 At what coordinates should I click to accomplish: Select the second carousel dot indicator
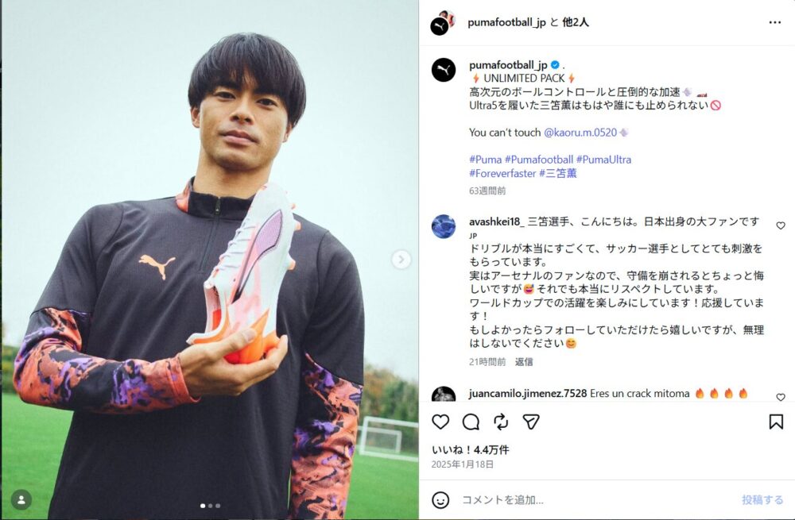point(211,506)
